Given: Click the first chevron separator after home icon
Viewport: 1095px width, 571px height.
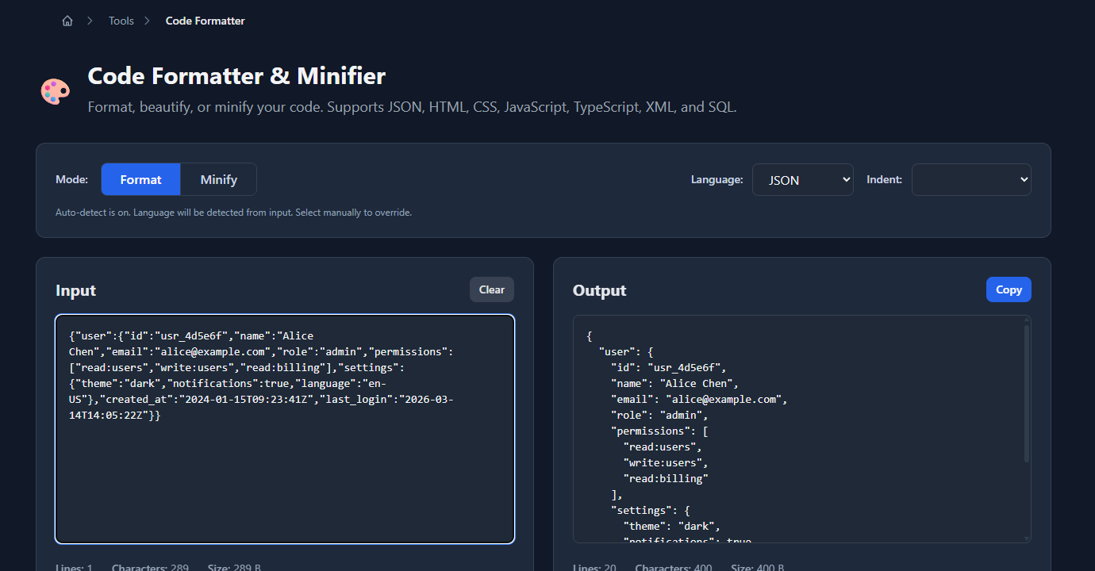Looking at the screenshot, I should 90,21.
